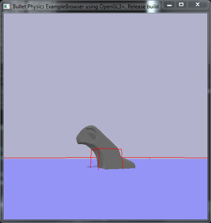The width and height of the screenshot is (211, 223).
Task: Click the ExampleBrowser app icon in title bar
Action: click(7, 7)
